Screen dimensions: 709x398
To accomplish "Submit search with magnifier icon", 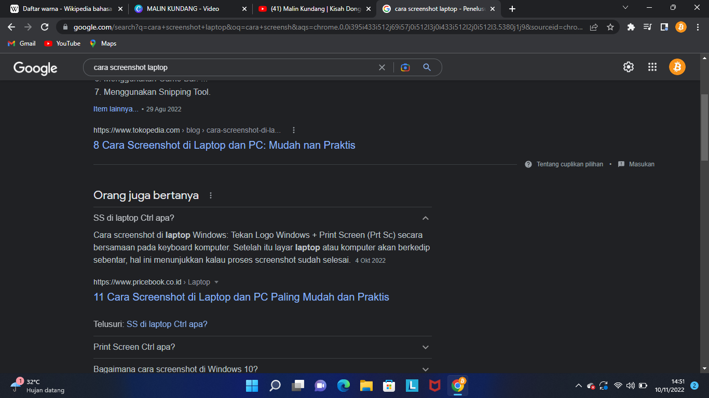I will coord(427,67).
